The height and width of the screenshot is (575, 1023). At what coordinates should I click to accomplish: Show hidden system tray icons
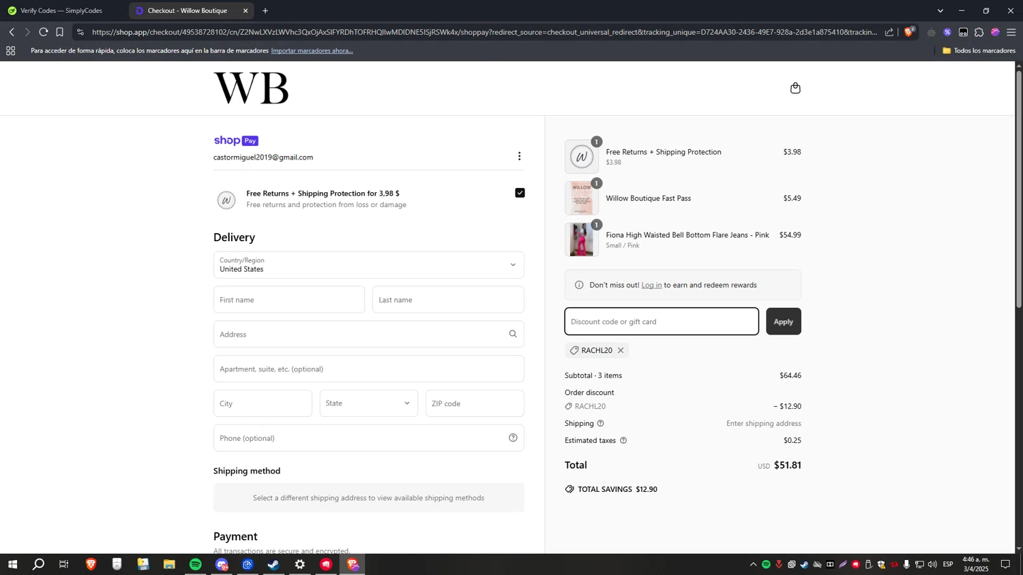tap(753, 564)
